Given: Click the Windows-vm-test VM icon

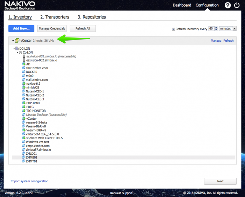Looking at the screenshot, I should pos(23,142).
